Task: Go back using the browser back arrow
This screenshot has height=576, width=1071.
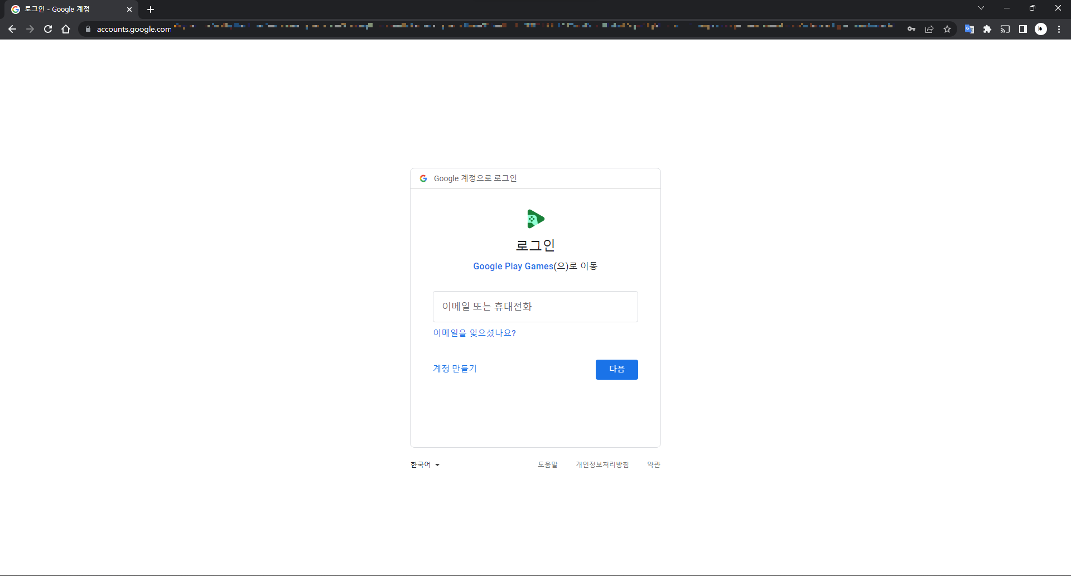Action: pyautogui.click(x=12, y=29)
